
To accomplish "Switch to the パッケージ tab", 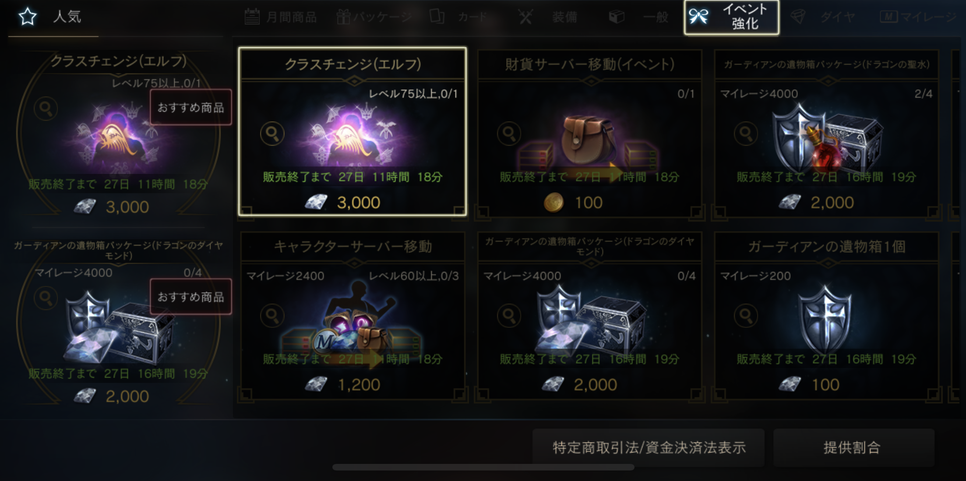I will click(374, 18).
